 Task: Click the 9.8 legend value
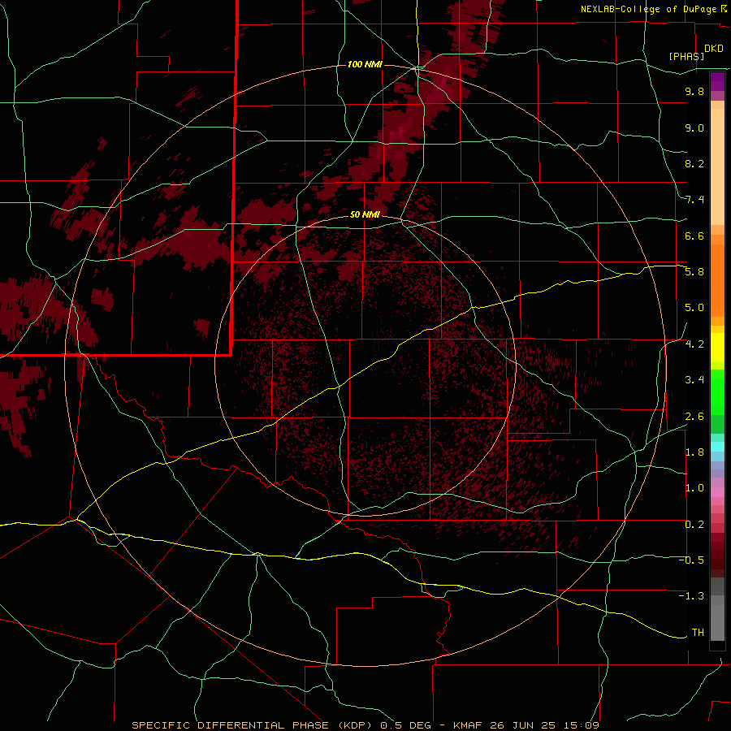click(x=694, y=91)
